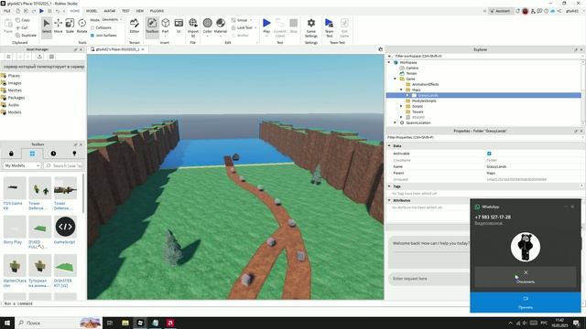Click the Cut button in Clipboard

pyautogui.click(x=22, y=27)
